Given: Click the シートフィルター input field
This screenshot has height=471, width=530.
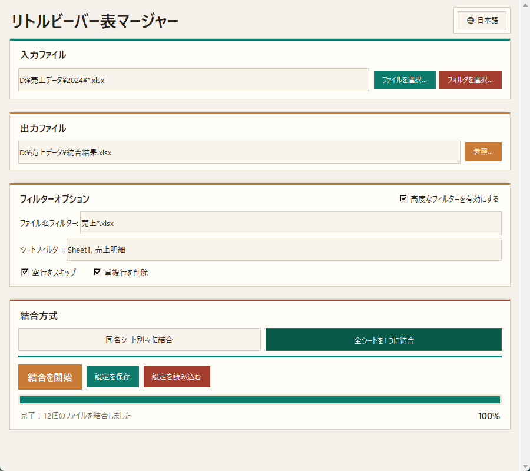Looking at the screenshot, I should tap(284, 250).
